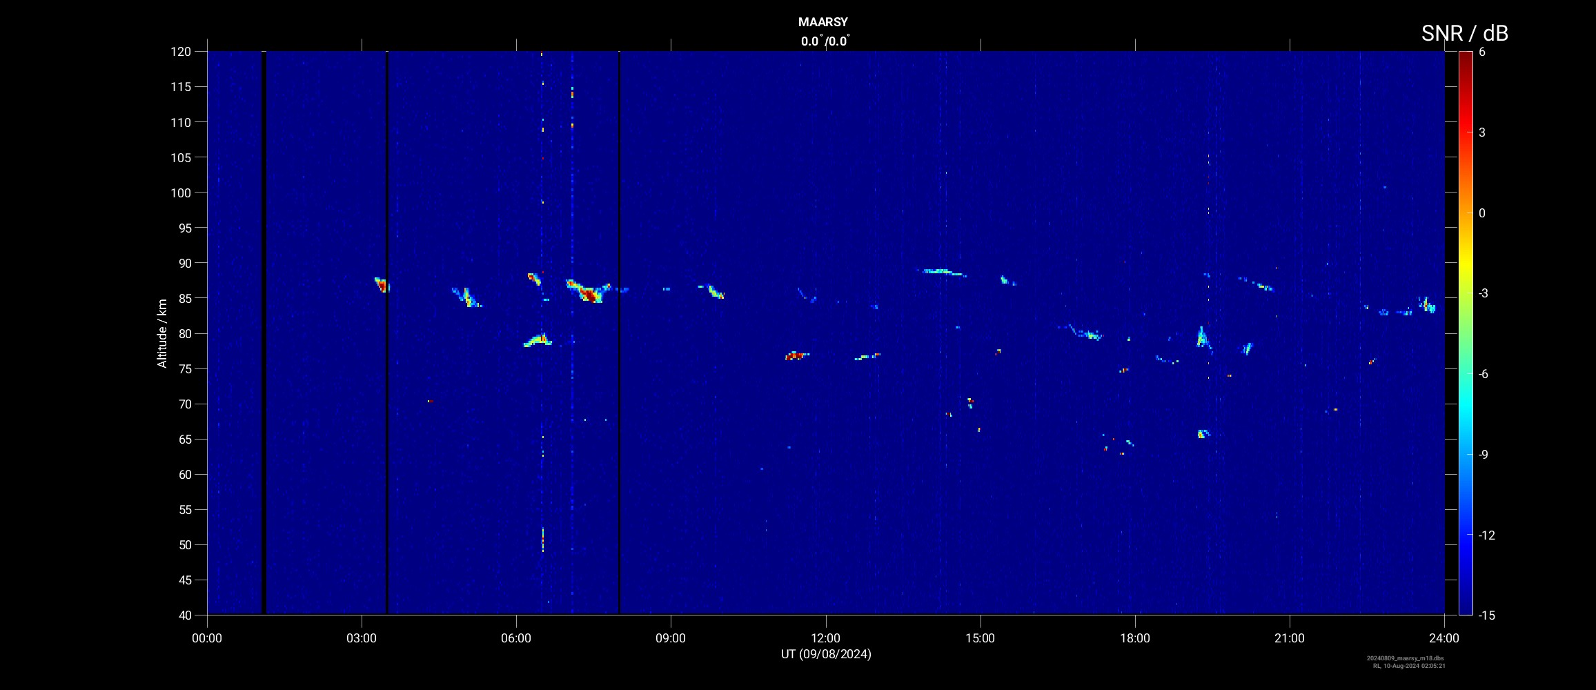Click the 95 altitude tick label
Viewport: 1596px width, 690px height.
[184, 228]
